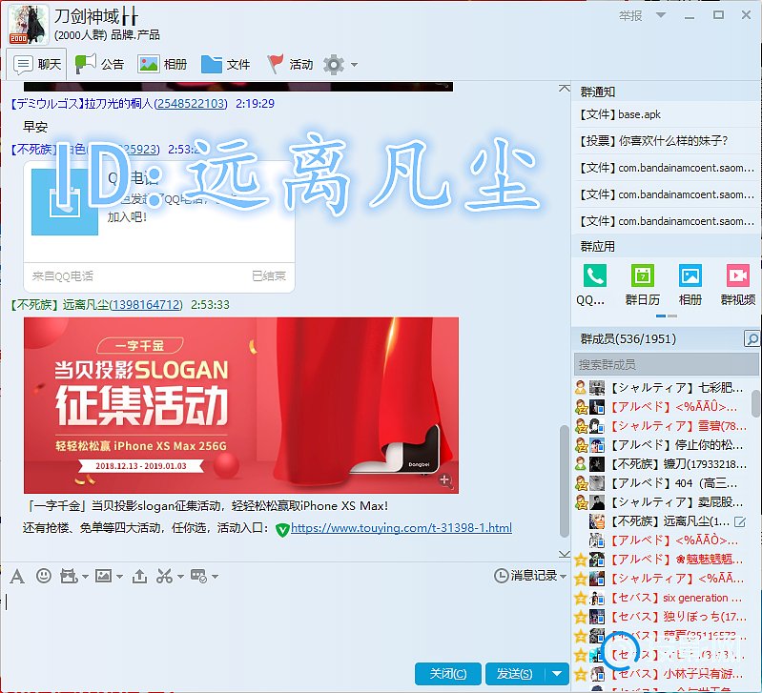The height and width of the screenshot is (693, 762).
Task: Open the 公告 tab
Action: click(x=99, y=64)
